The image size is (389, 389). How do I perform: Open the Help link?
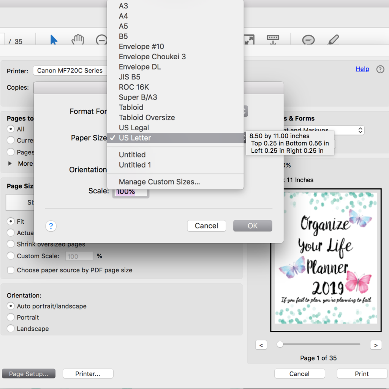[362, 69]
